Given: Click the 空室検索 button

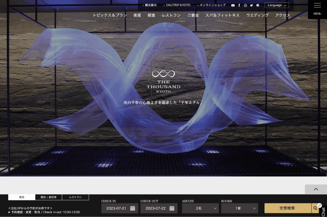Looking at the screenshot, I should pos(288,208).
